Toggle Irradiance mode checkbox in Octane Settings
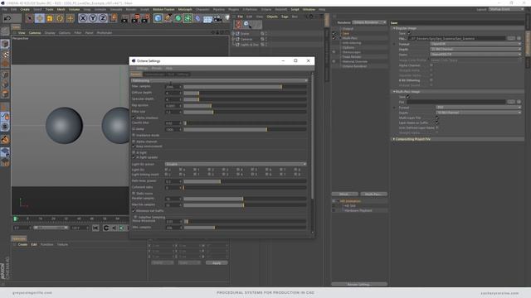 point(134,135)
